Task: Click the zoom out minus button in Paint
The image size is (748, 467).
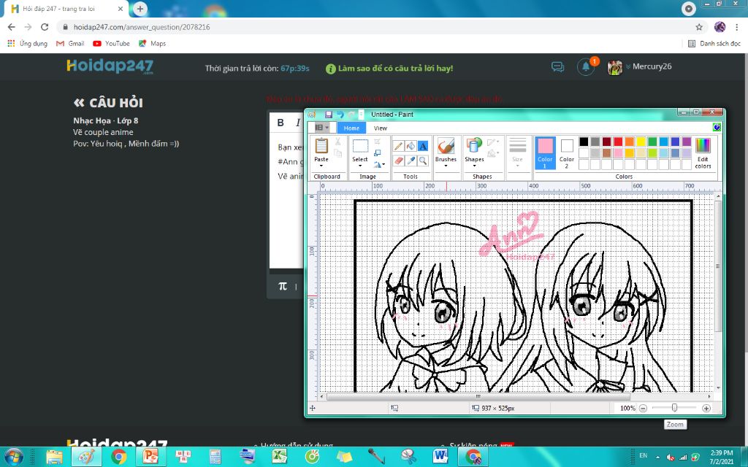Action: [x=643, y=409]
